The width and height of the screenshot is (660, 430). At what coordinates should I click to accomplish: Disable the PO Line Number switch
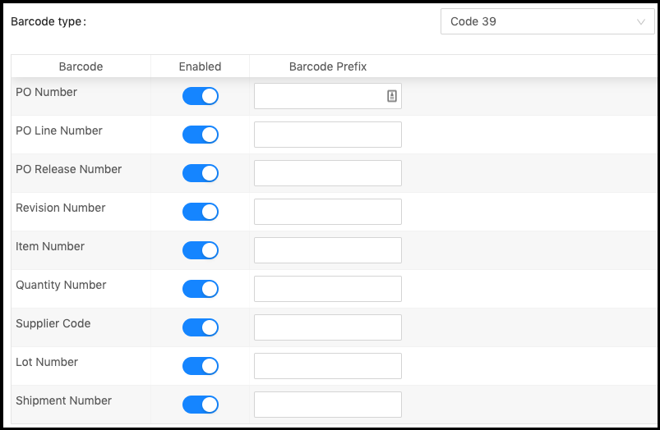(201, 135)
